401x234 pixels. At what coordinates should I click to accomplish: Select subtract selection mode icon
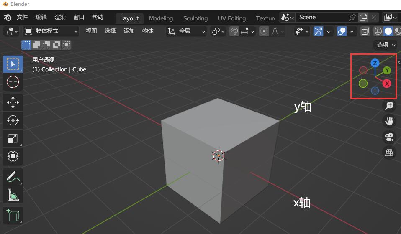tap(46, 45)
